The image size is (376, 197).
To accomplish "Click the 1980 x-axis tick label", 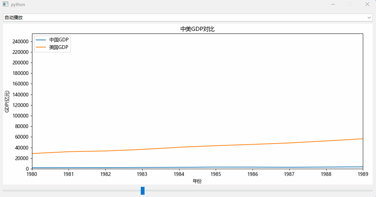I will [32, 174].
